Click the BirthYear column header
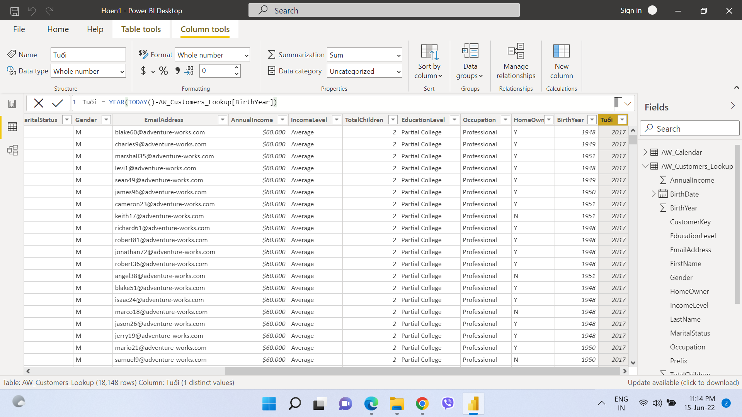Viewport: 742px width, 417px height. [570, 120]
